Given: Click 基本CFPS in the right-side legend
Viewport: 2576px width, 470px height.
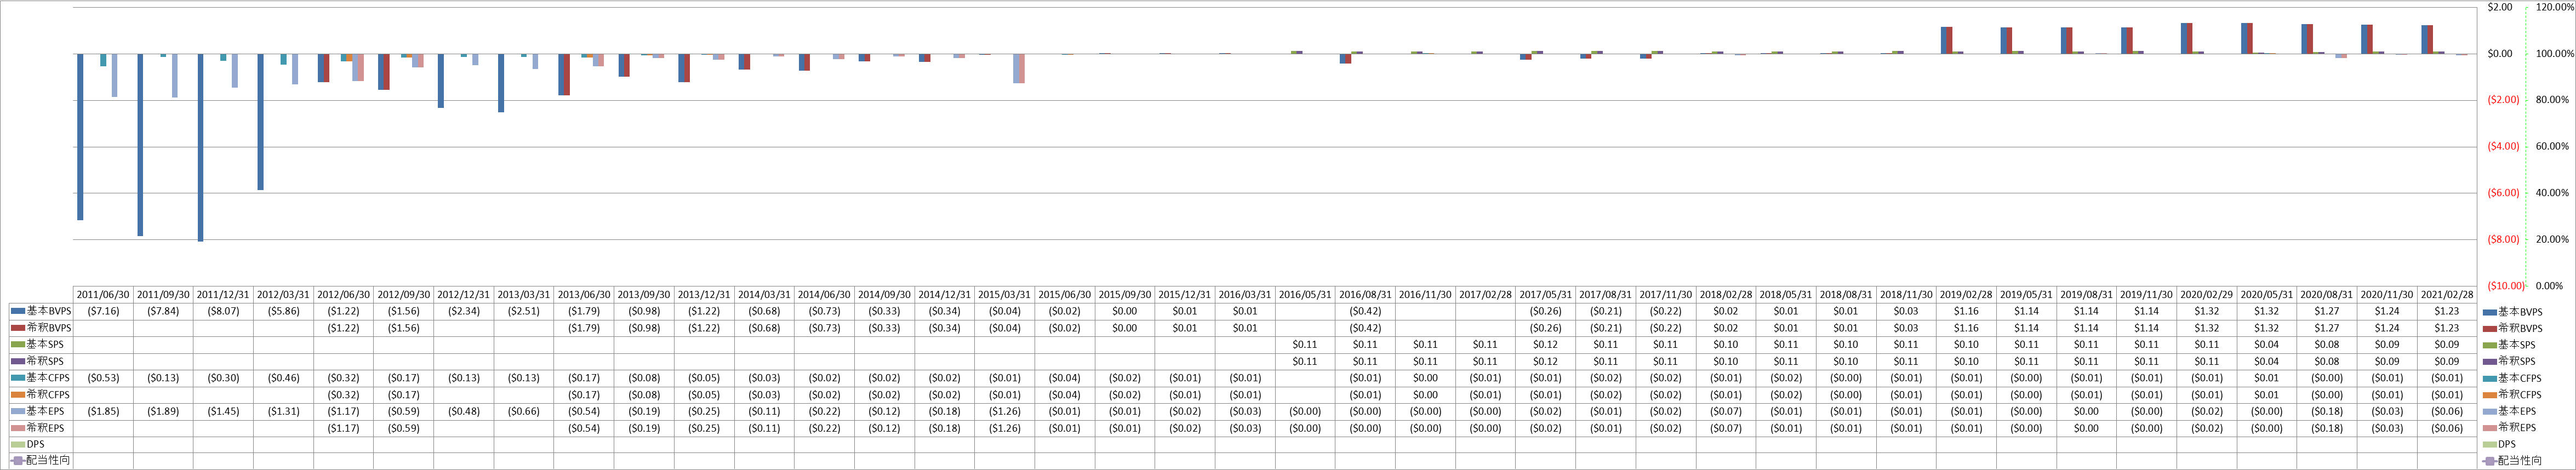Looking at the screenshot, I should (2519, 378).
